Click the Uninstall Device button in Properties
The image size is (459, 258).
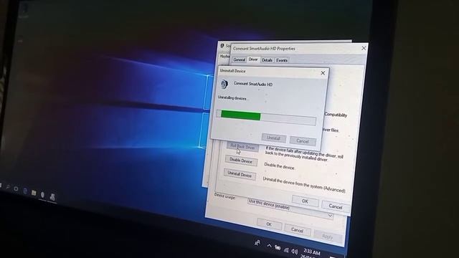[x=240, y=174]
